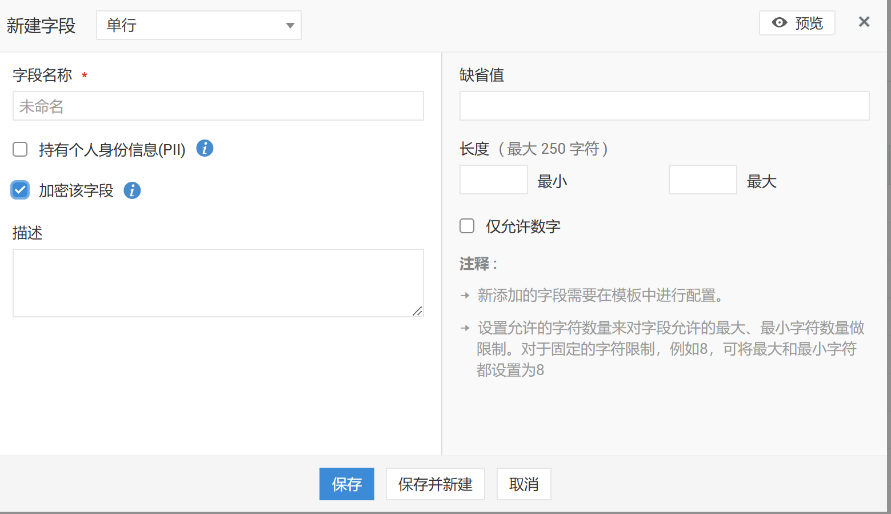891x514 pixels.
Task: Click the 缺省值 input box
Action: (x=664, y=106)
